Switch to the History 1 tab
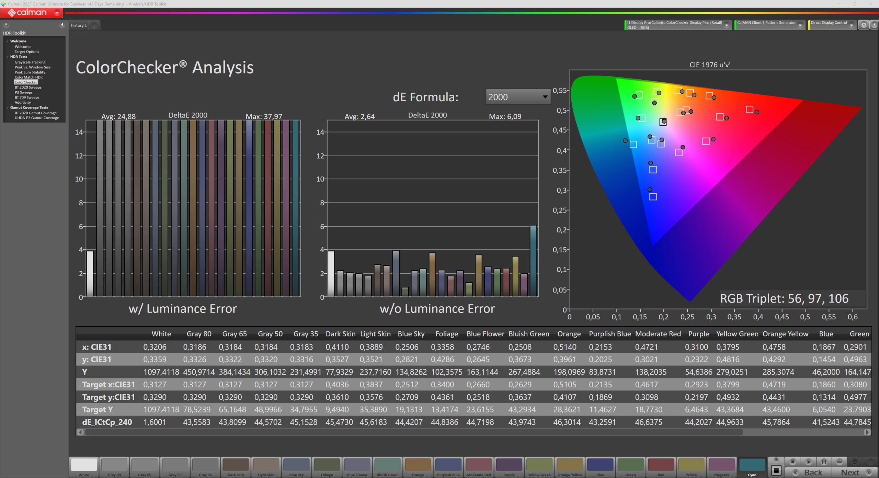 (79, 25)
